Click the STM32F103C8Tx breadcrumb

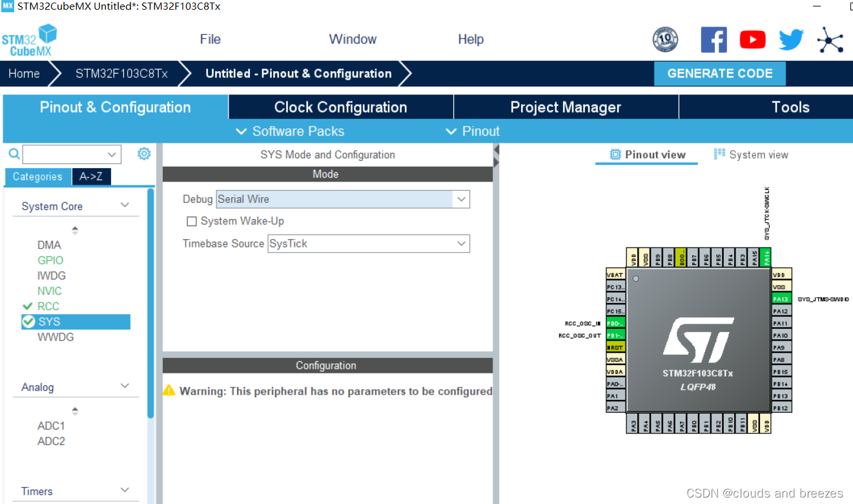tap(121, 74)
